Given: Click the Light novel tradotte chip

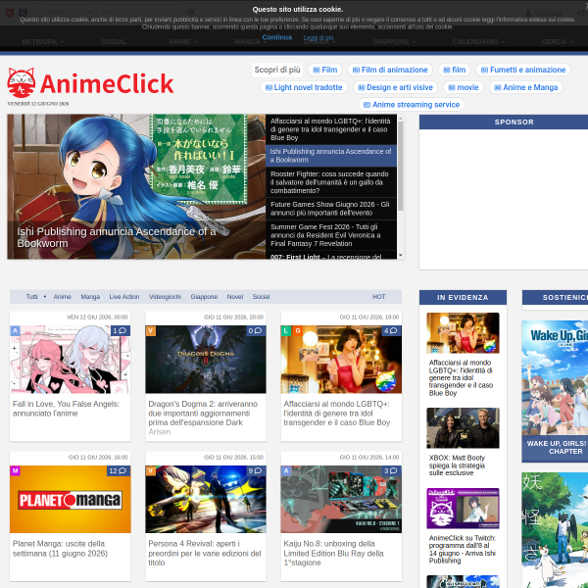Looking at the screenshot, I should [304, 87].
